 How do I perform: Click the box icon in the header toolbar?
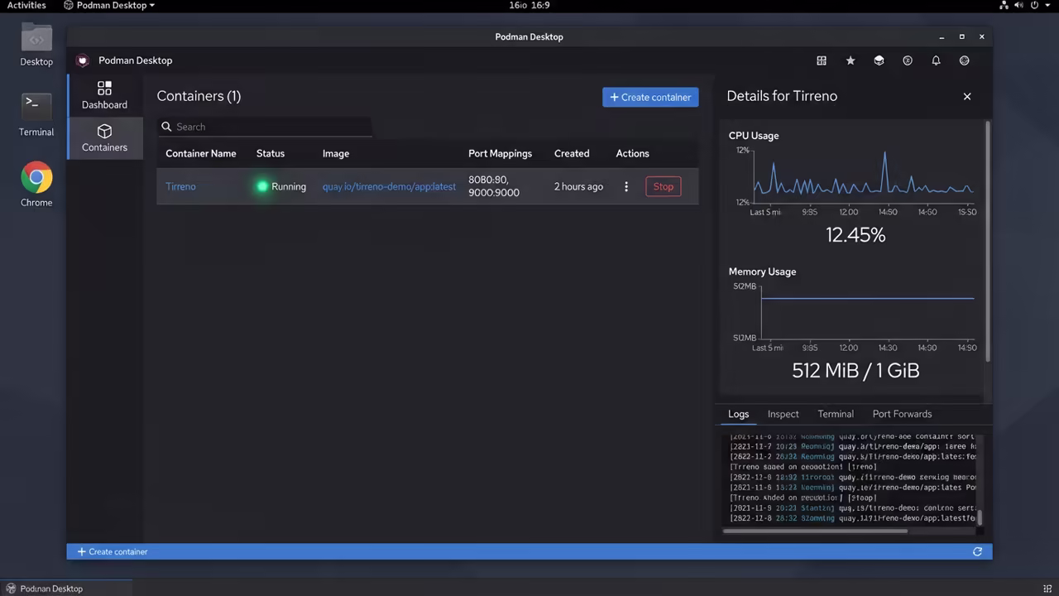point(879,60)
